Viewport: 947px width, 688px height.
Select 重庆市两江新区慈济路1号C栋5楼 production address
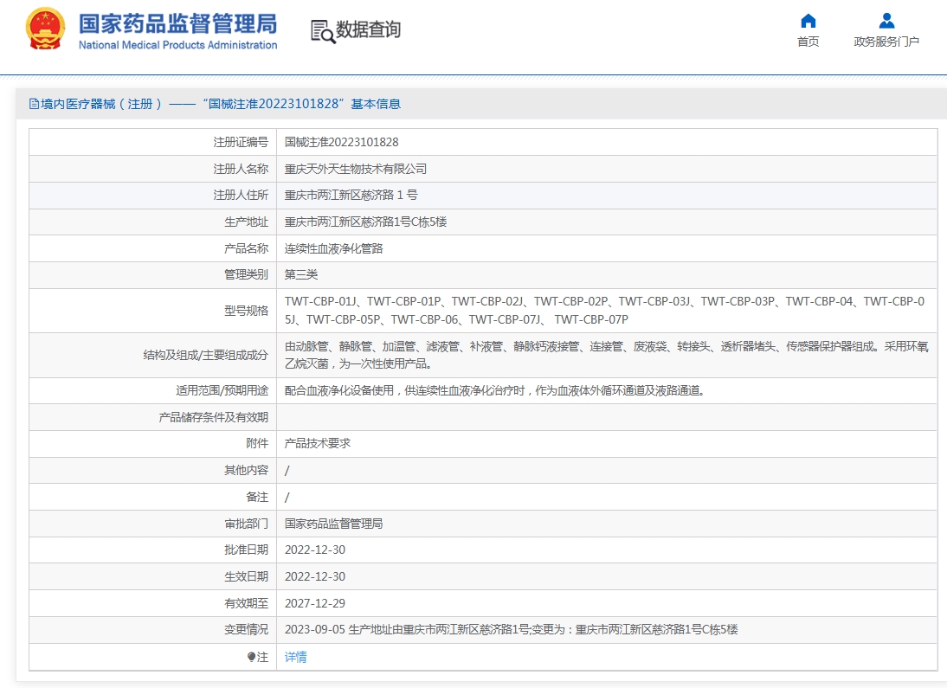click(365, 222)
